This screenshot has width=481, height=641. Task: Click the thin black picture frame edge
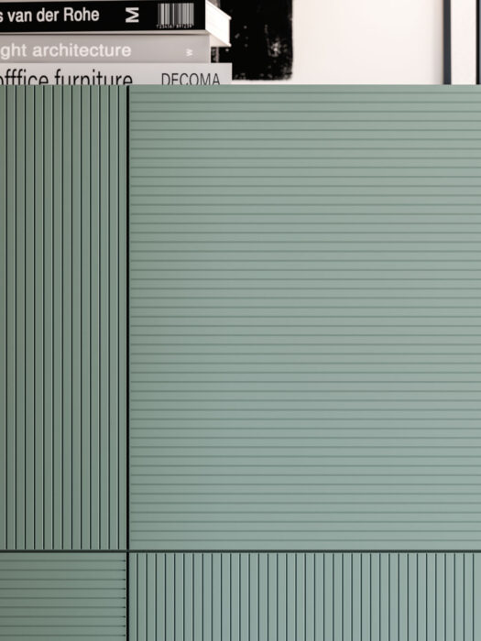click(x=447, y=42)
